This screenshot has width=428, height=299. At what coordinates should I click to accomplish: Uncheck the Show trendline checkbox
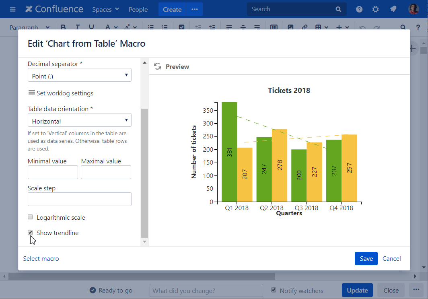30,233
